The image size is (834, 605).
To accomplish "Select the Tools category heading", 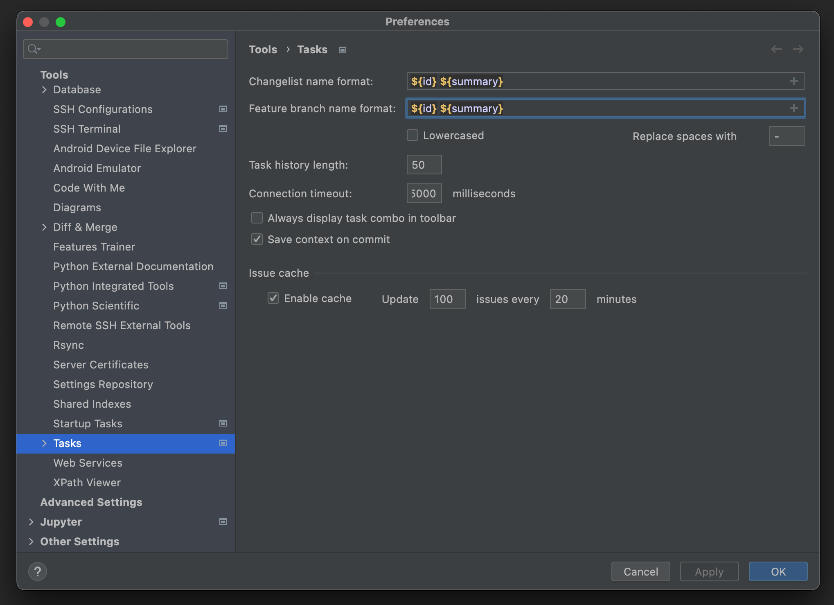I will (54, 75).
